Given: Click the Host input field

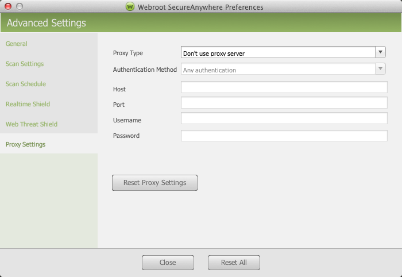Looking at the screenshot, I should (x=284, y=87).
